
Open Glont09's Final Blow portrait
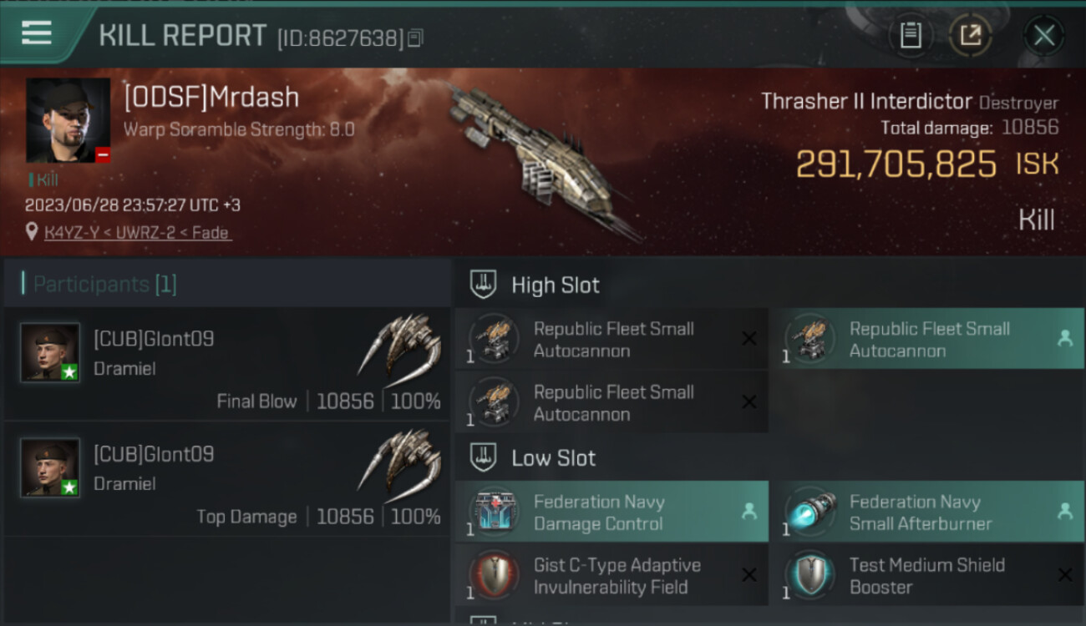tap(50, 352)
